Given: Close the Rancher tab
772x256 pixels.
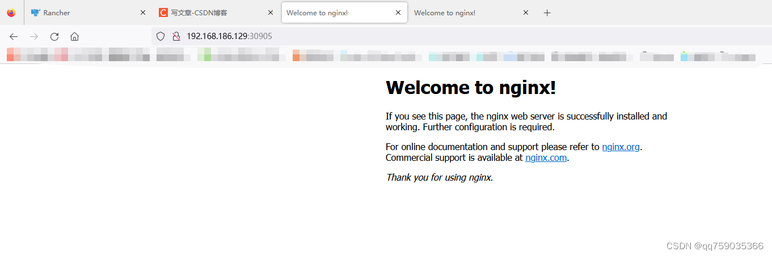Looking at the screenshot, I should pos(142,12).
